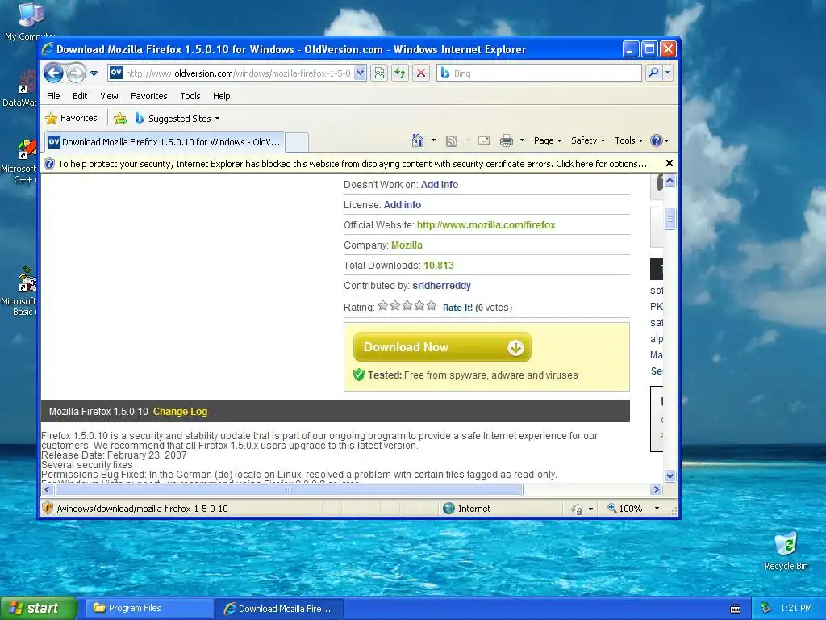Click the Download Now button
This screenshot has height=620, width=826.
tap(442, 347)
